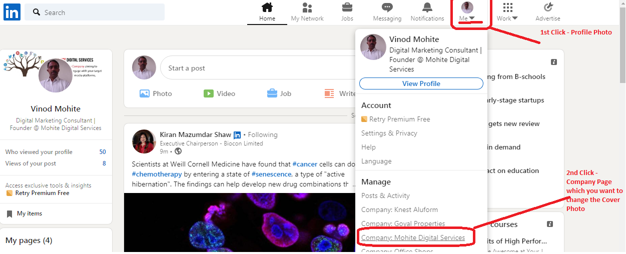Open Posts & Activity menu item

[x=385, y=195]
